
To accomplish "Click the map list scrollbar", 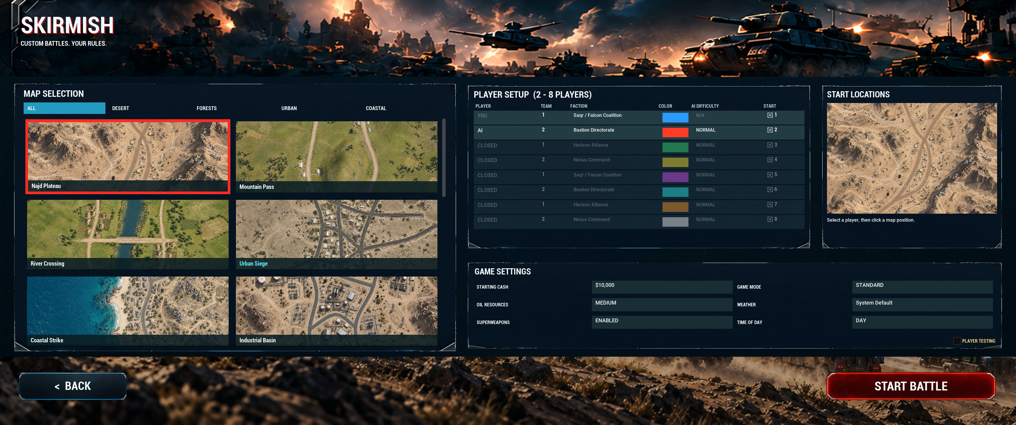I will click(444, 158).
